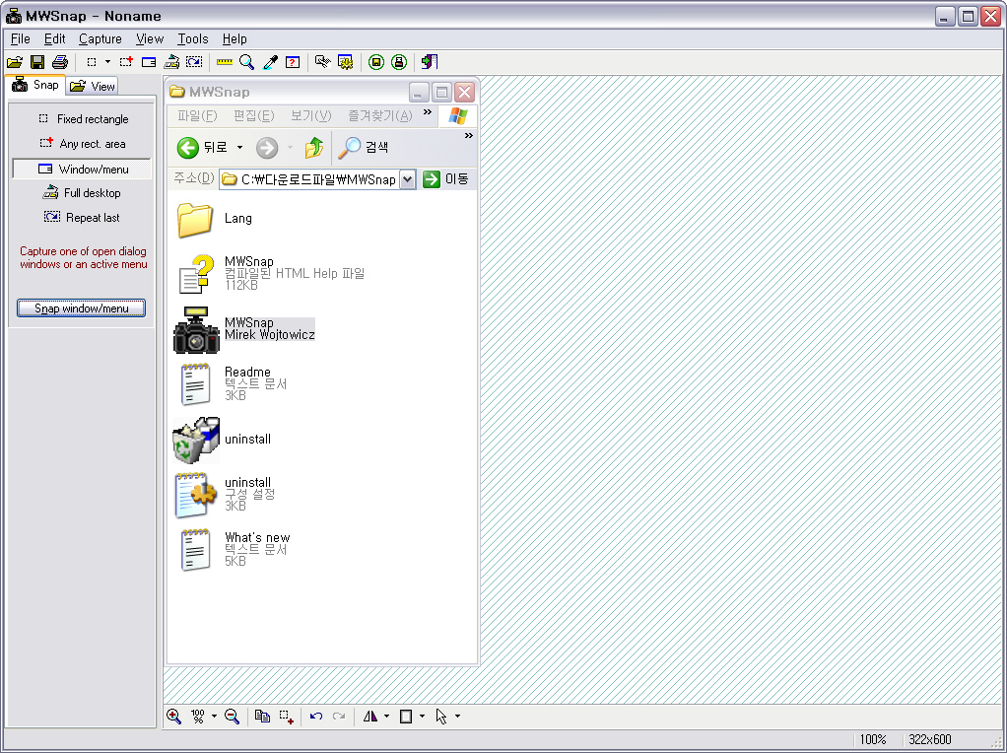1007x753 pixels.
Task: Choose the any-rectangle capture icon in top toolbar
Action: pyautogui.click(x=126, y=62)
